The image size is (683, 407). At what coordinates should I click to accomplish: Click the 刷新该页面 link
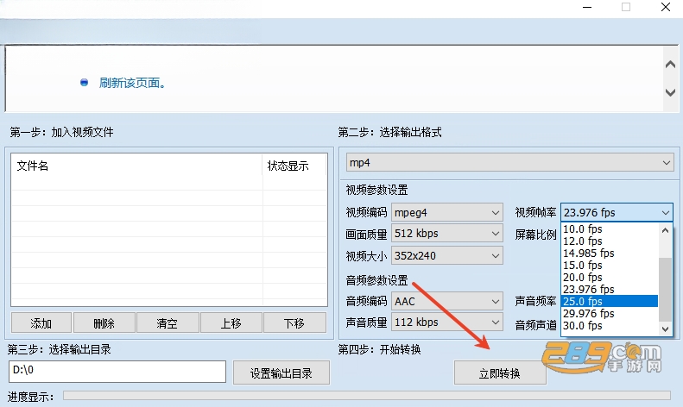[133, 83]
